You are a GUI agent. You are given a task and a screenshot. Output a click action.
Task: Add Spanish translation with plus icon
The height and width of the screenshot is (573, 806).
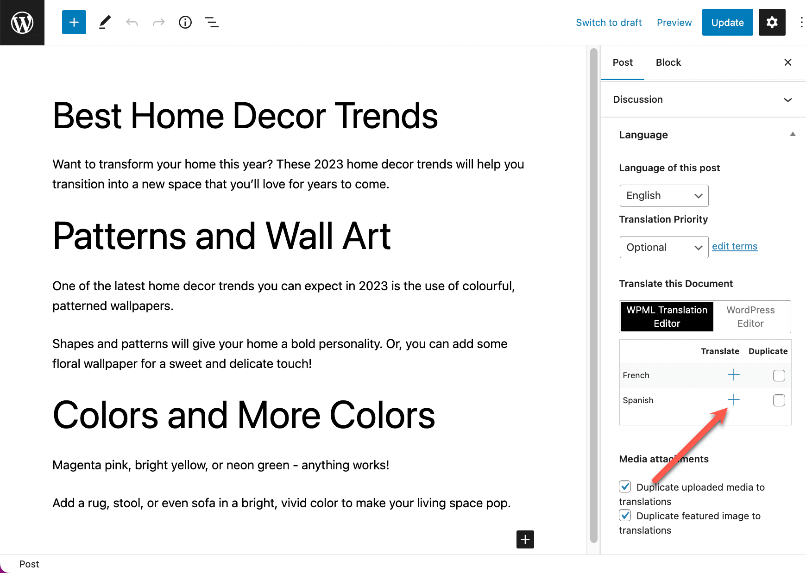point(734,400)
